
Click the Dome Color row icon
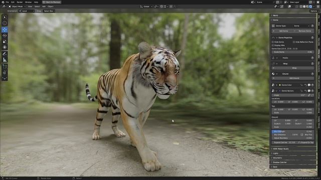(273, 85)
